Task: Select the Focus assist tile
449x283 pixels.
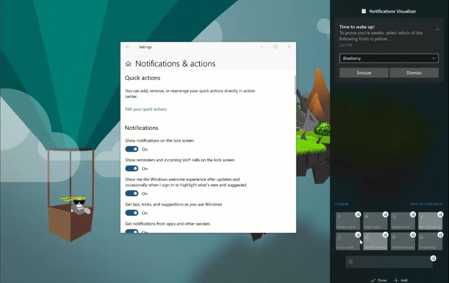Action: pos(348,241)
